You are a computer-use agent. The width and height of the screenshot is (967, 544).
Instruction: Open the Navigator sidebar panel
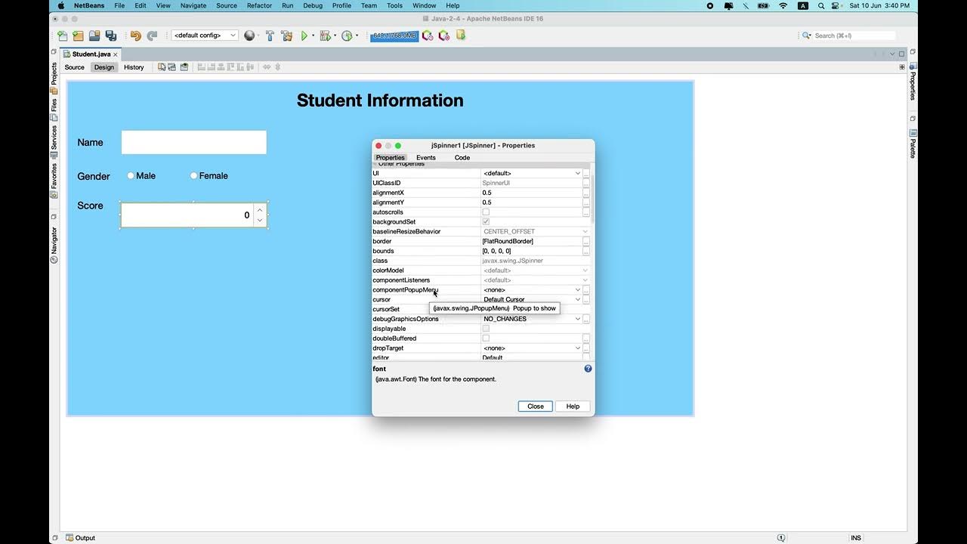pyautogui.click(x=54, y=245)
